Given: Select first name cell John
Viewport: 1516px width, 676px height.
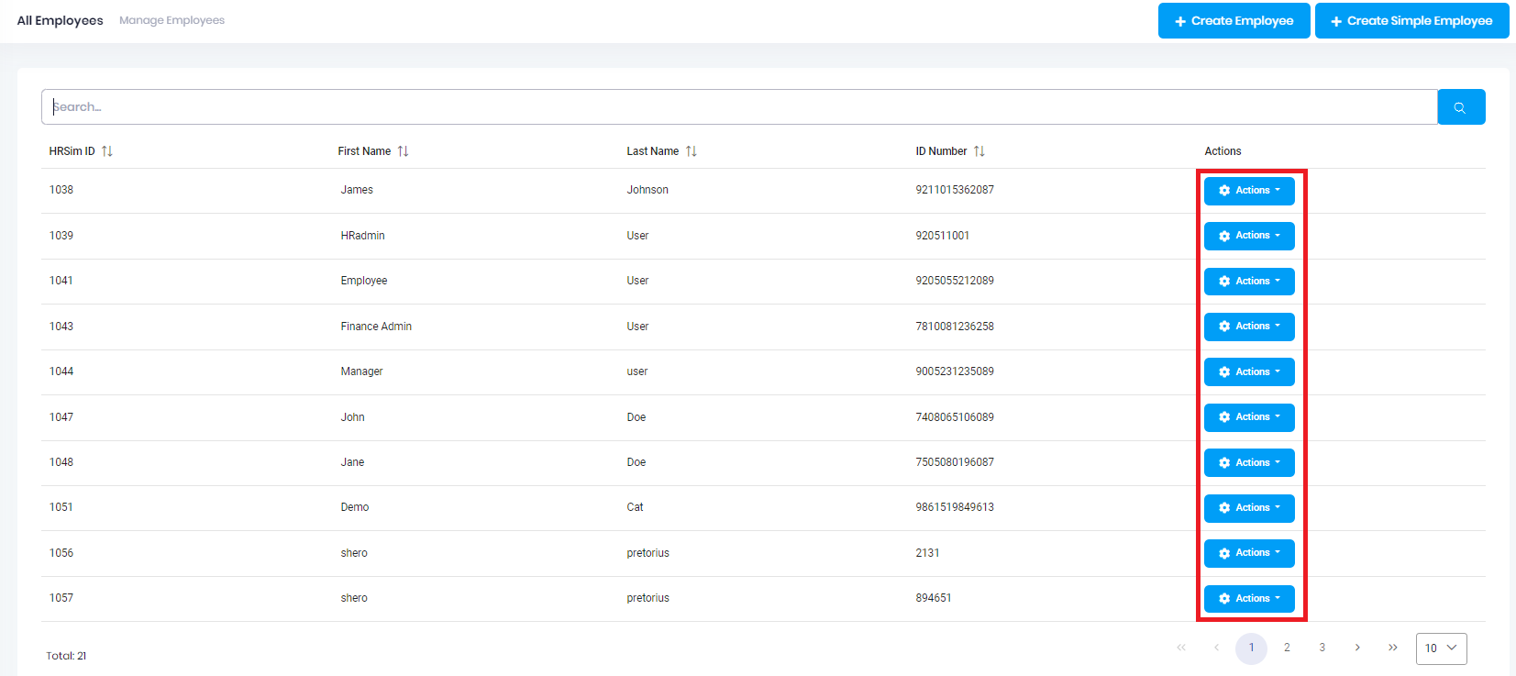Looking at the screenshot, I should [x=353, y=417].
